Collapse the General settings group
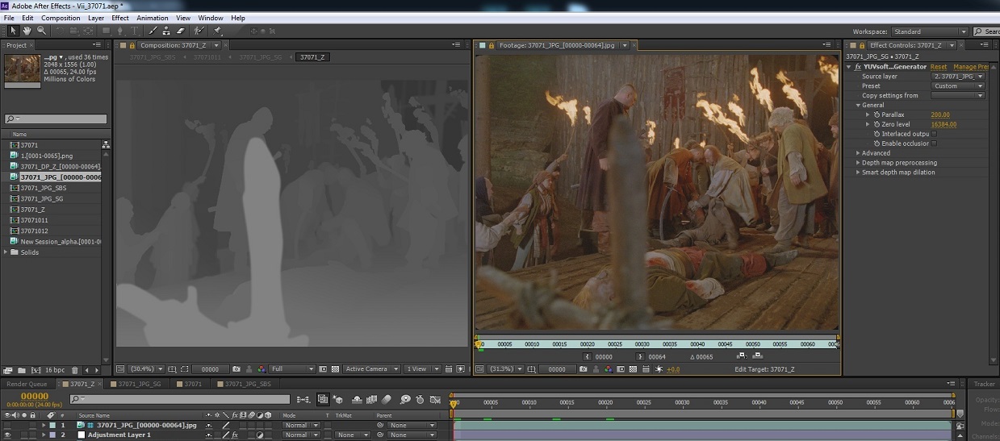 [859, 105]
